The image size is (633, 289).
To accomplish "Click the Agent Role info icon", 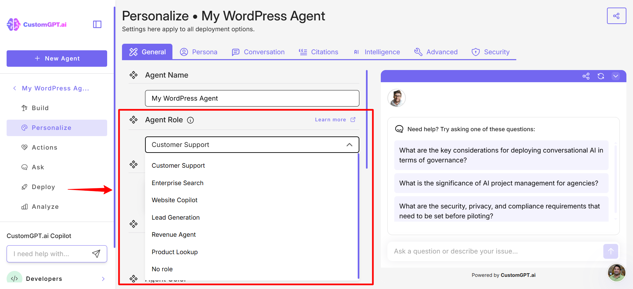I will point(190,120).
